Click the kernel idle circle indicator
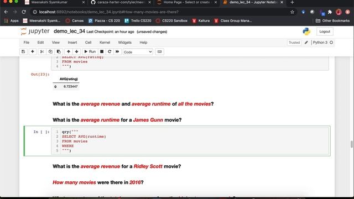 [331, 43]
